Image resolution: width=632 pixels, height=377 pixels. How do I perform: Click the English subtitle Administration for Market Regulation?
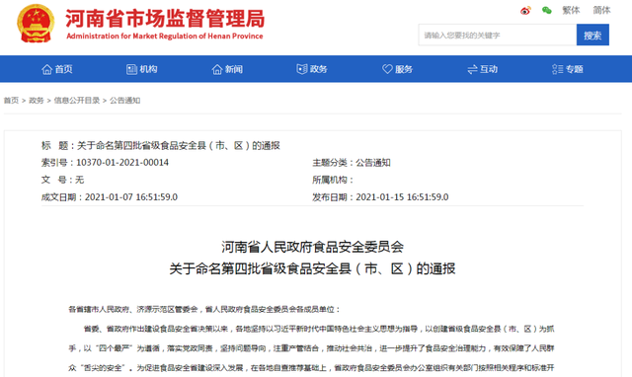click(x=165, y=36)
